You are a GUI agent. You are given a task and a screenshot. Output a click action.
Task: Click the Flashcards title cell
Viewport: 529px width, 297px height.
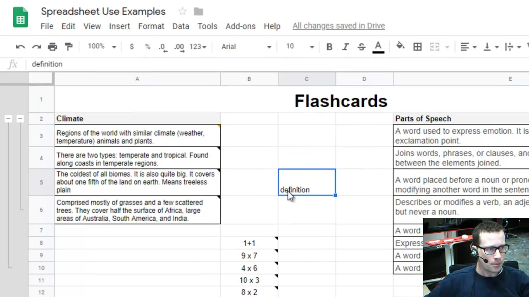pos(341,101)
